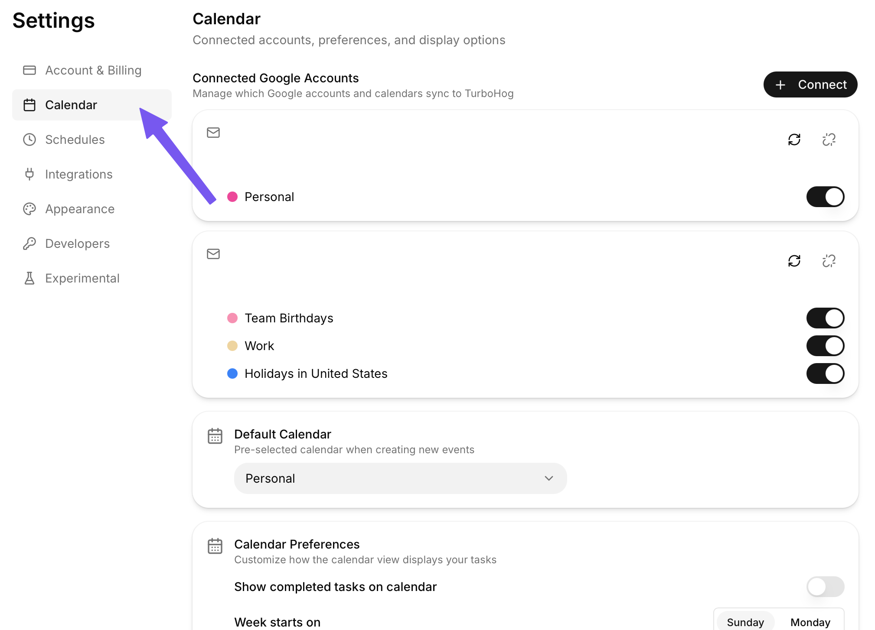
Task: Select Monday as week start
Action: 810,622
